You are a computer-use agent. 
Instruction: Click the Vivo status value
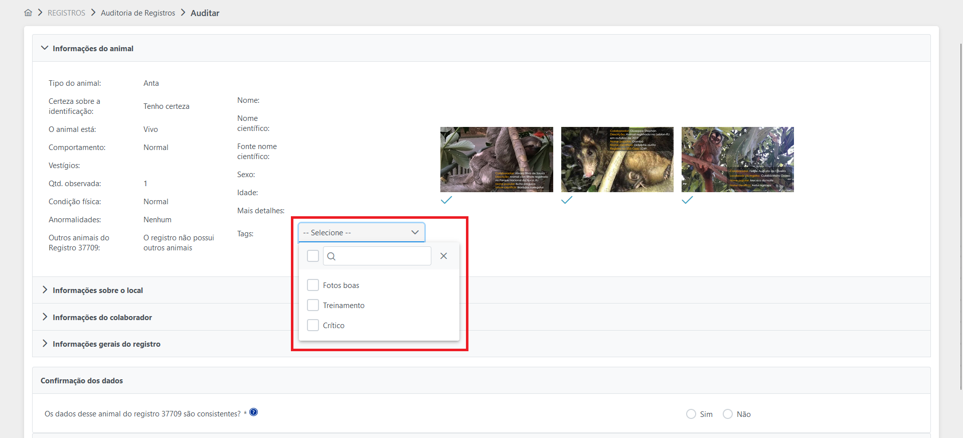(x=150, y=129)
